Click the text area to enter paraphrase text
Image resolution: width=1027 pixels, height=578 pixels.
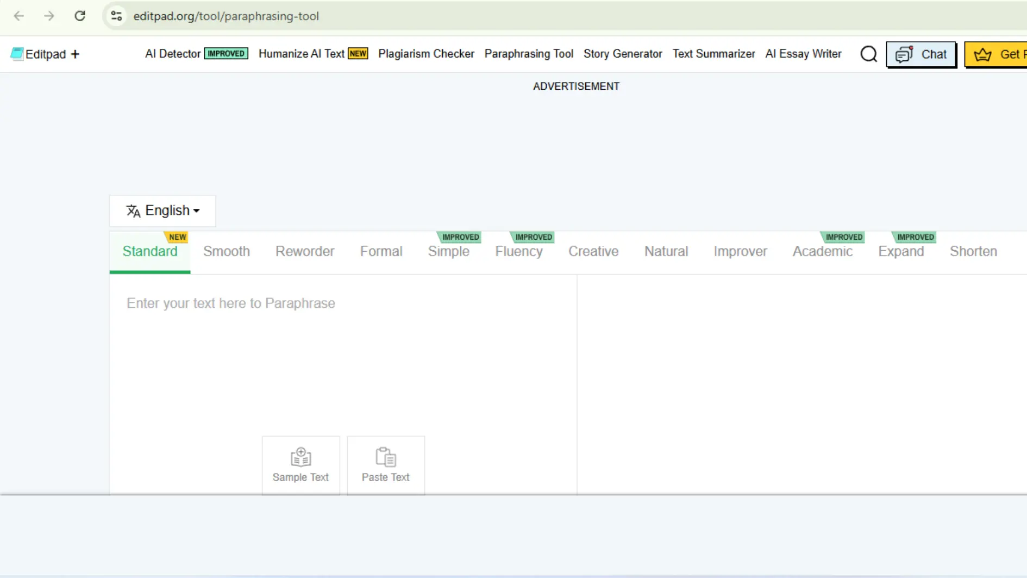pos(342,353)
